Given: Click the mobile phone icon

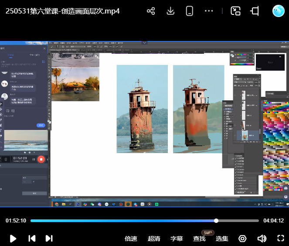Looking at the screenshot, I should point(190,11).
